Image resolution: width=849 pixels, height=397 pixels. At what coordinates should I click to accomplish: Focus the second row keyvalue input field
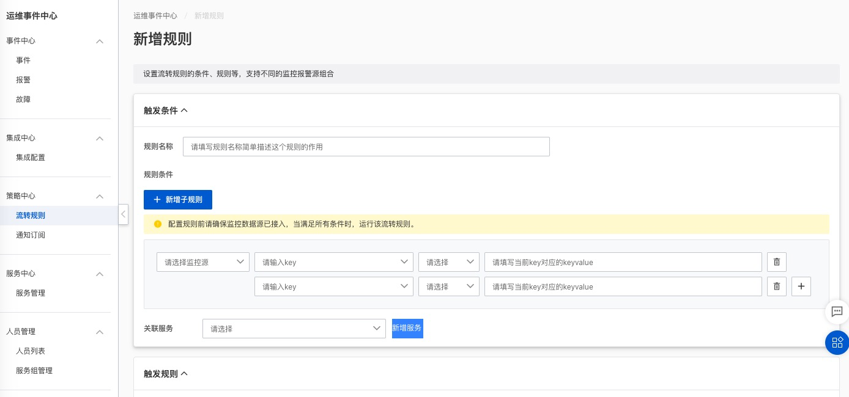[x=623, y=286]
